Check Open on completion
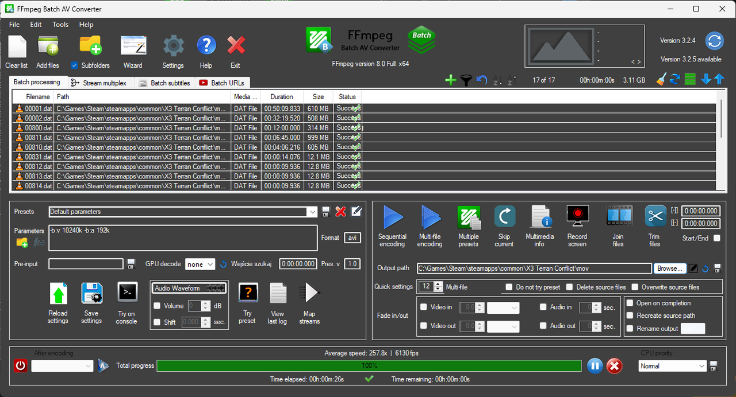Screen dimensions: 736x397 pos(630,303)
